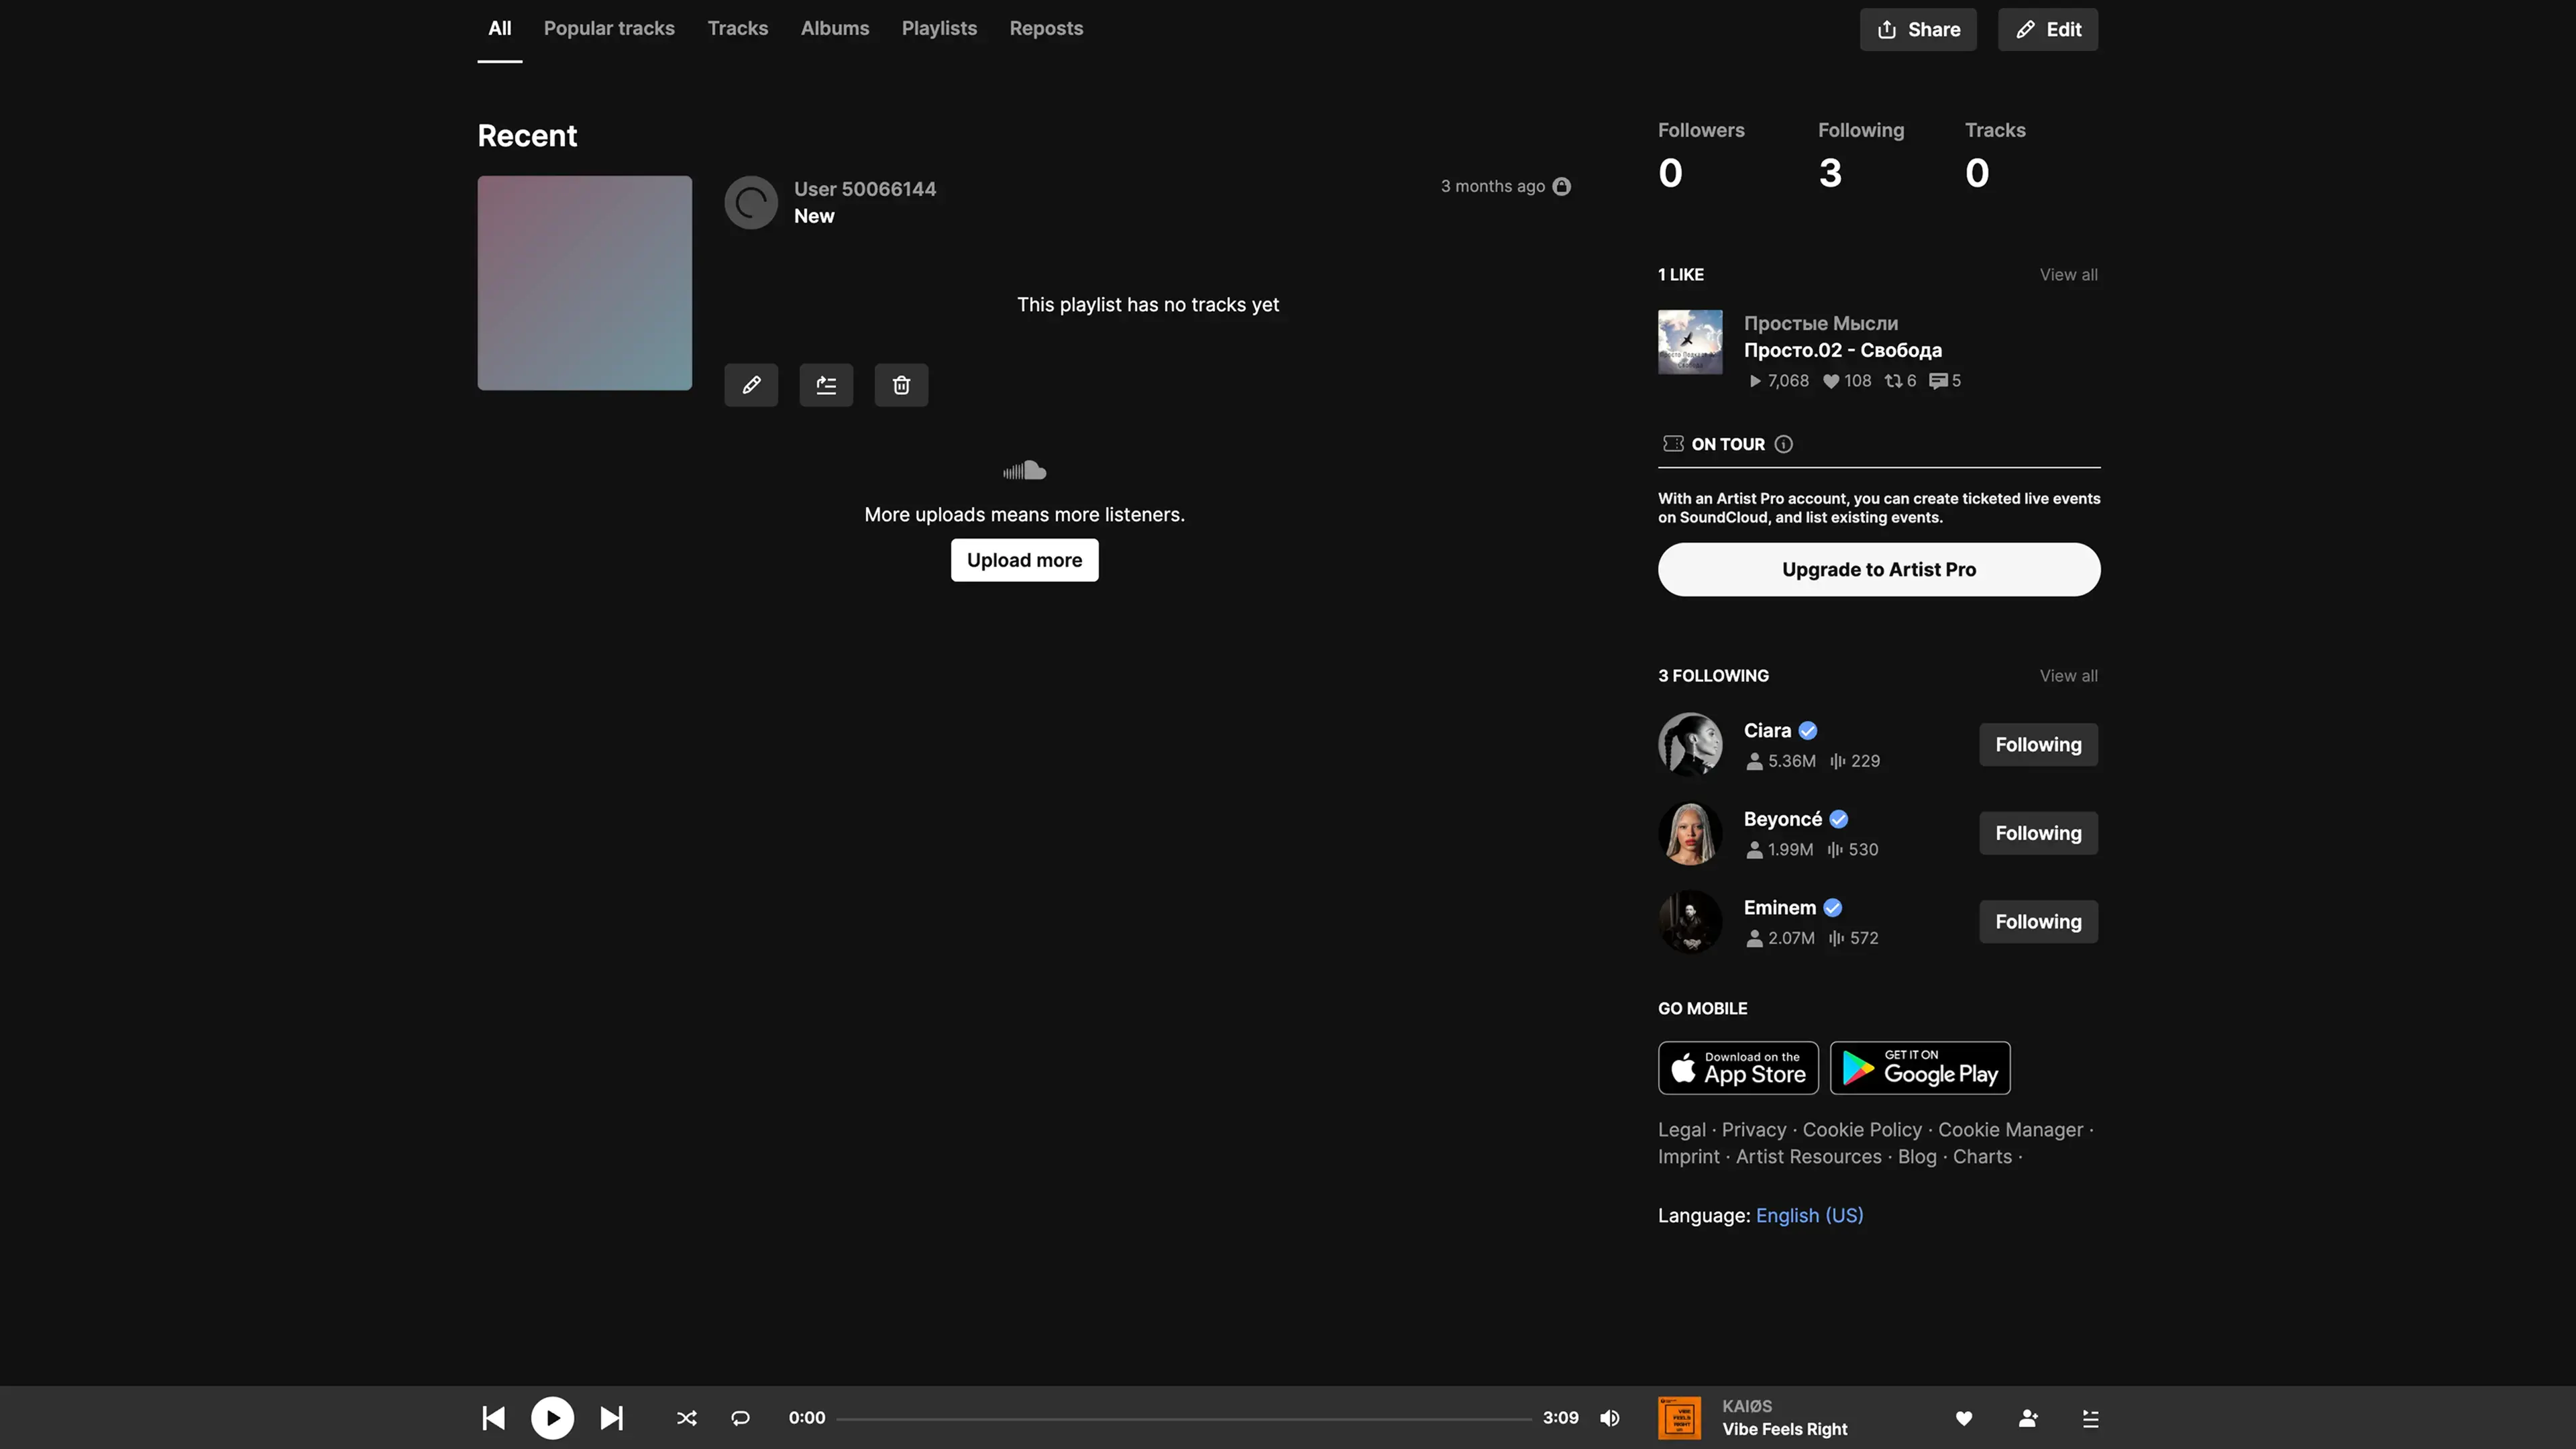The image size is (2576, 1449).
Task: Click the edit pencil icon under the playlist
Action: pyautogui.click(x=751, y=385)
